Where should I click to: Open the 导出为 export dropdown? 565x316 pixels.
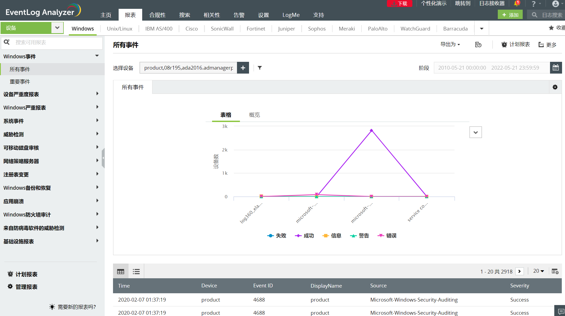(450, 44)
